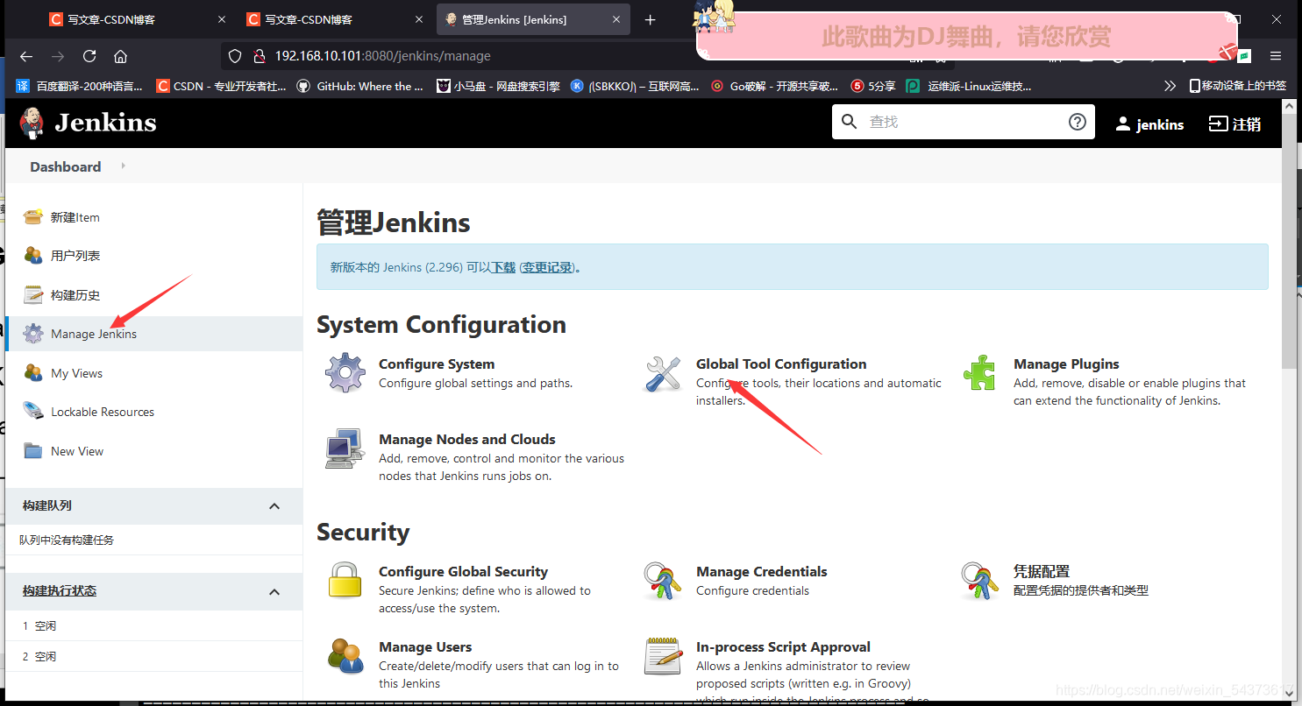Select the 管理Jenkins [Jenkins] tab
This screenshot has height=706, width=1302.
click(x=534, y=19)
